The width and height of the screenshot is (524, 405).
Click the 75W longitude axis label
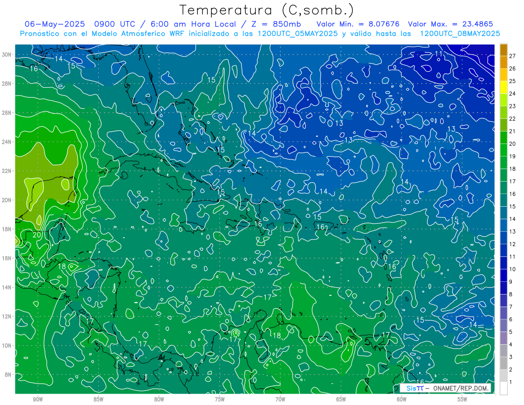[220, 399]
